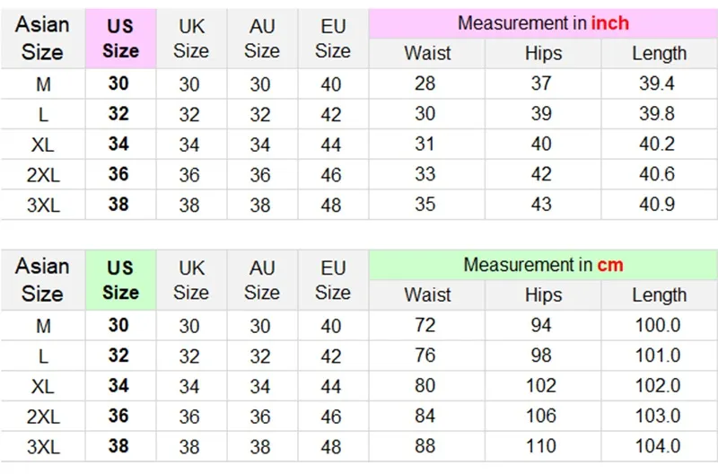Select the hips value 110

541,446
